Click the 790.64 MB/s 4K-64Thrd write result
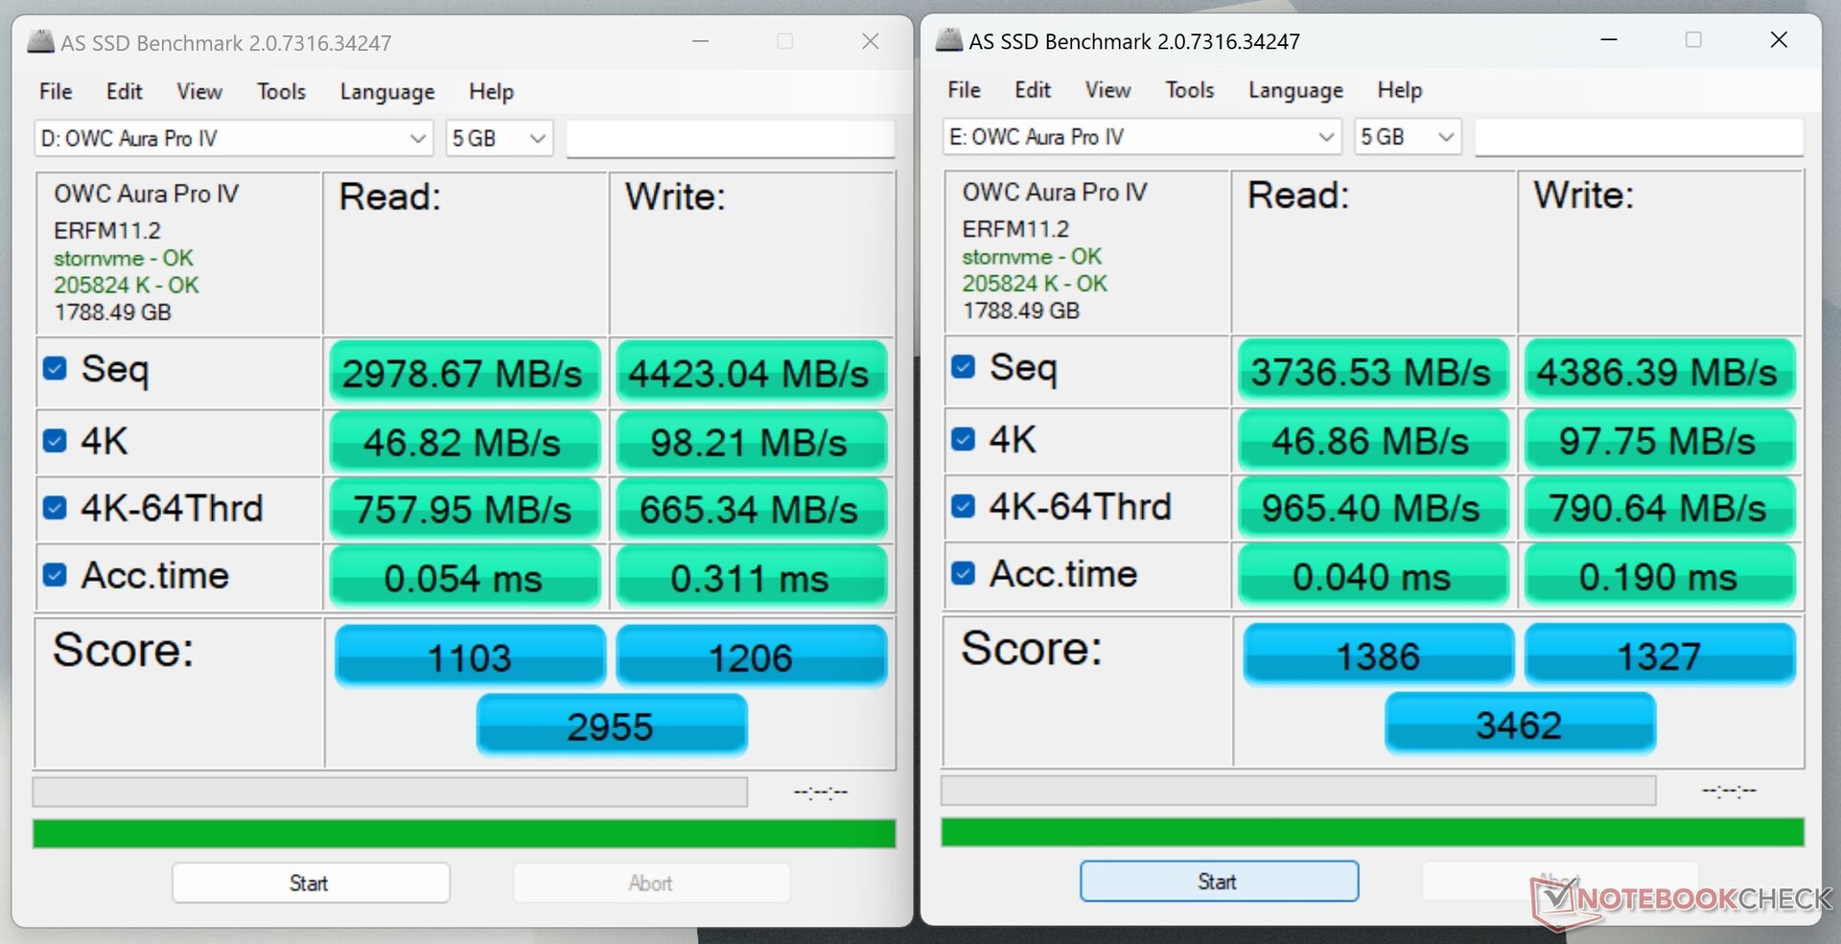The image size is (1841, 944). (x=1659, y=506)
